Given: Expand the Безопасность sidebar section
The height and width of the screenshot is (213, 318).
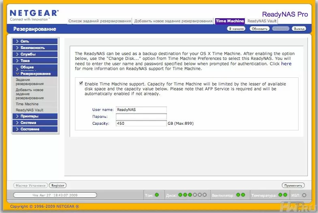Looking at the screenshot, I should [35, 48].
